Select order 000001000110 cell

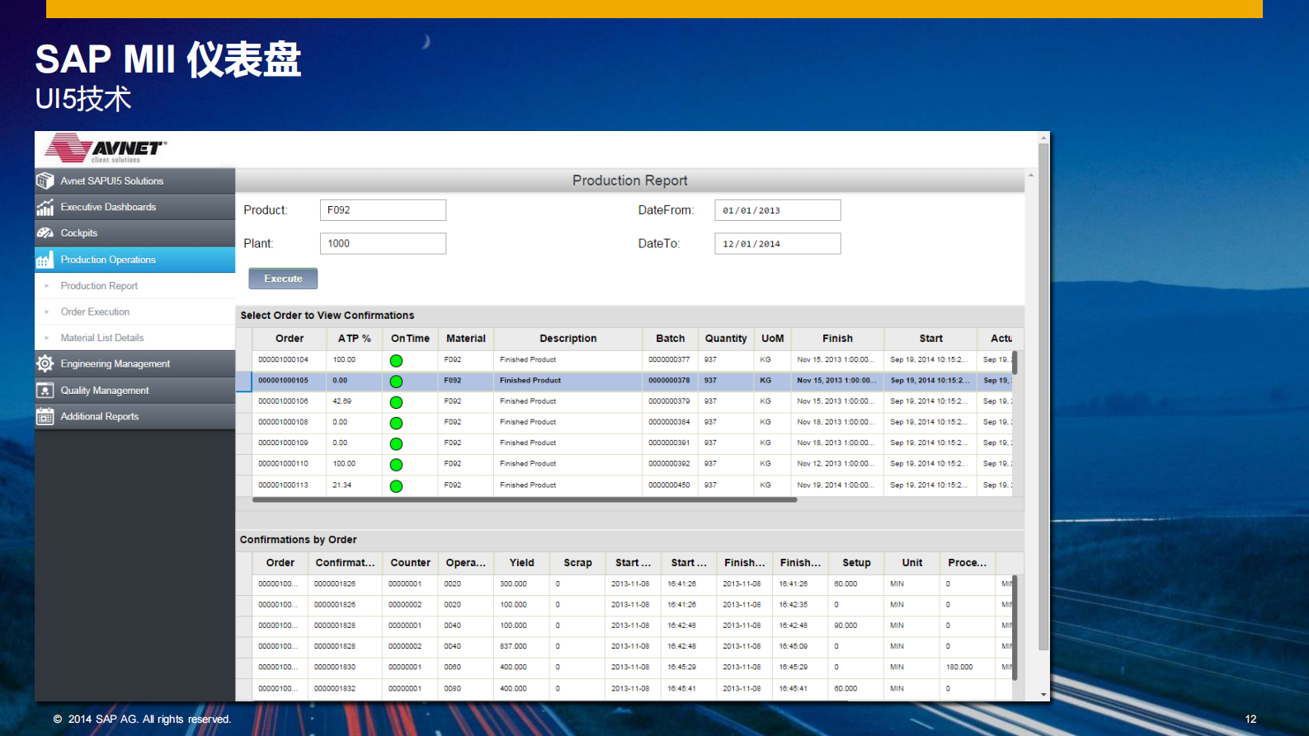pyautogui.click(x=290, y=464)
